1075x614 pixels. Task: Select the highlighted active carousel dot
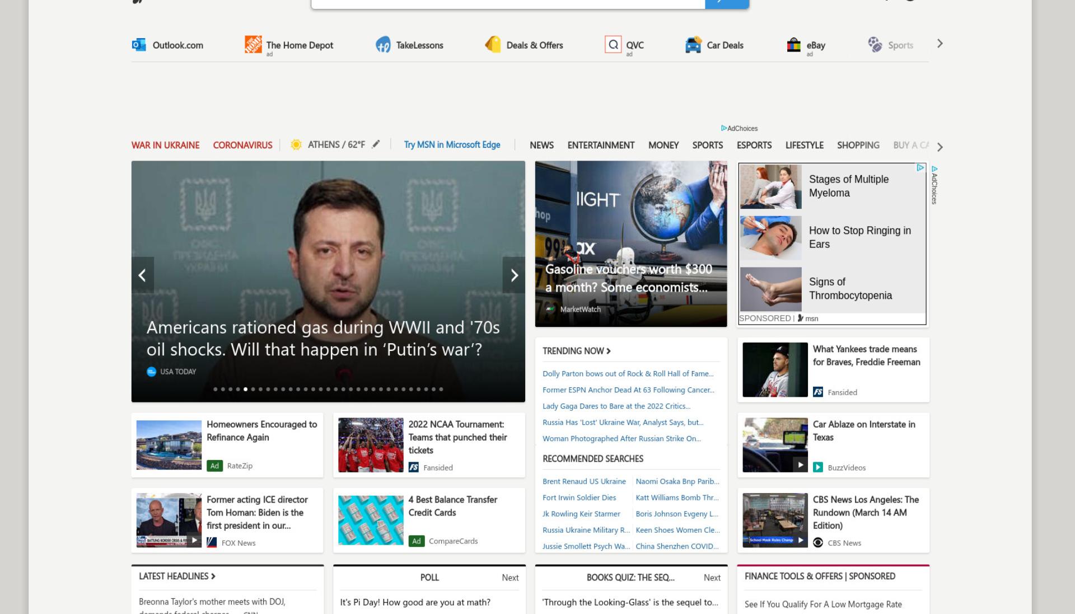coord(245,389)
